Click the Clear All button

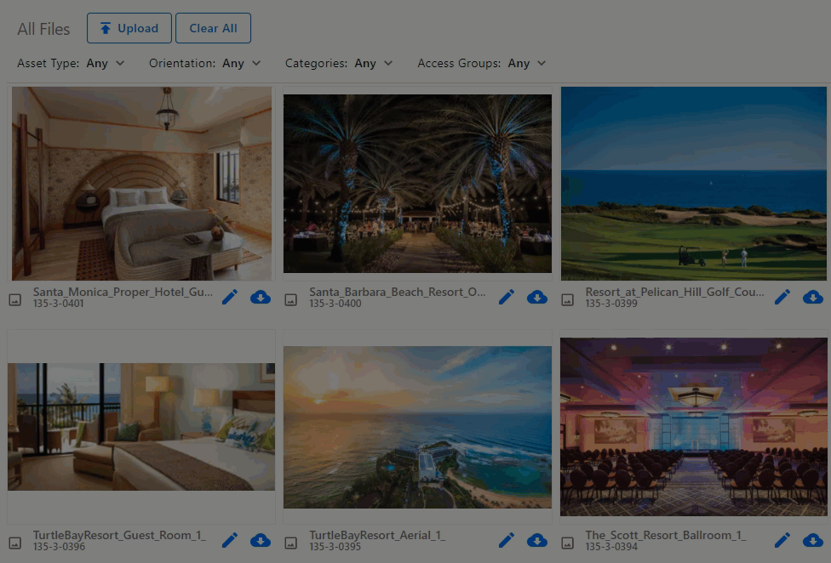[x=213, y=28]
